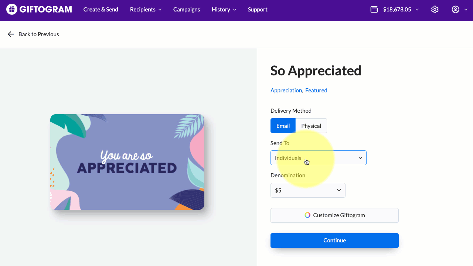Viewport: 473px width, 266px height.
Task: Expand the History menu
Action: [x=224, y=10]
